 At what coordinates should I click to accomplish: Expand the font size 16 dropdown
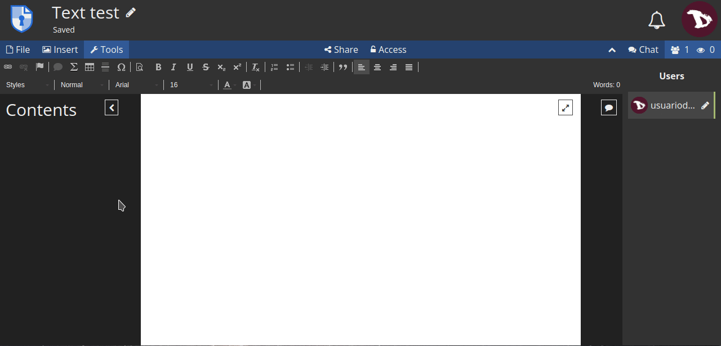191,85
